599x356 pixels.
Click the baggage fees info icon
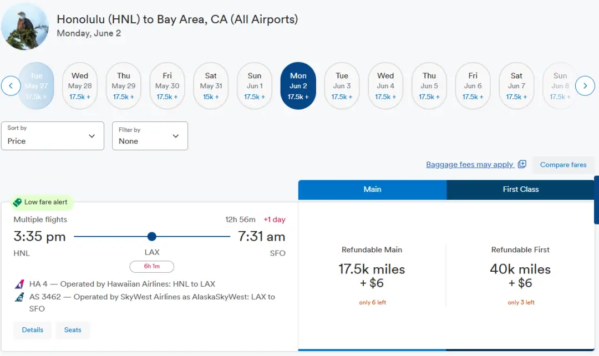522,164
